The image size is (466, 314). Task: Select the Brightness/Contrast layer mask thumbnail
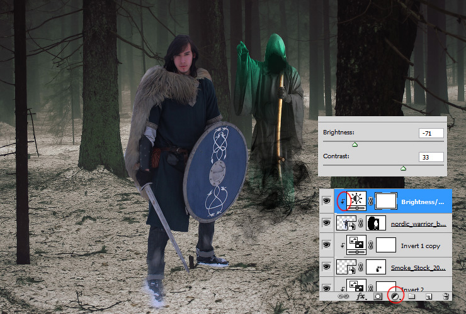coord(386,201)
